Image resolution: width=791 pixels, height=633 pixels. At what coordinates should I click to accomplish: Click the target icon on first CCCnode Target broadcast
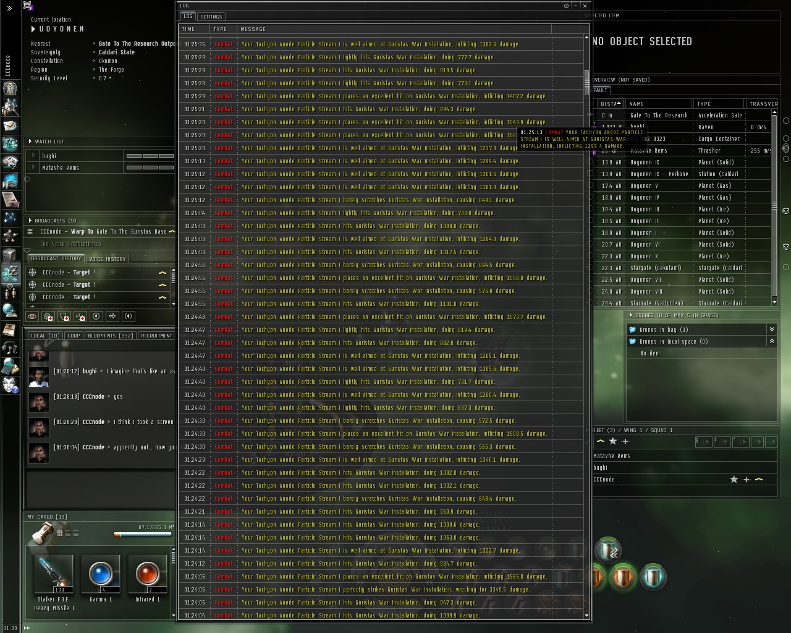coord(32,272)
